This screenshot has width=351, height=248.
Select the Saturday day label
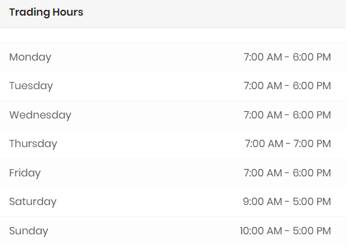point(33,202)
